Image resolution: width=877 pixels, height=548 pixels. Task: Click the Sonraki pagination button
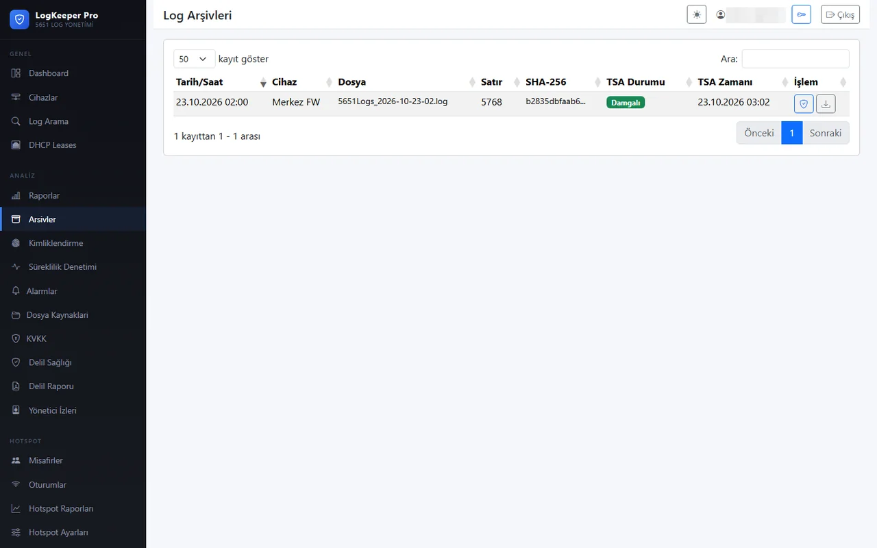(x=826, y=133)
